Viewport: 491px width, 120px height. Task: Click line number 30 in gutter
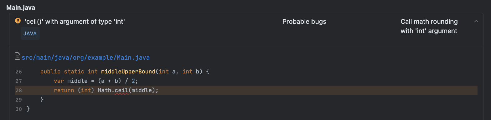[x=18, y=109]
